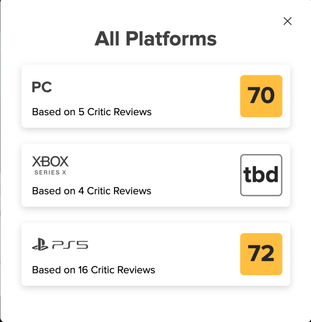Open "Based on 5 Critic Reviews" for PC
The width and height of the screenshot is (311, 322).
pos(92,112)
